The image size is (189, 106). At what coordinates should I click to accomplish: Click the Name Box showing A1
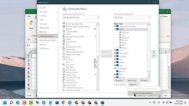coord(31,46)
